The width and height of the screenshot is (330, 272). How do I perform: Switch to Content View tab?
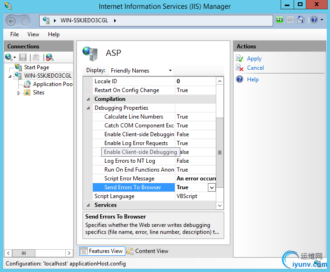(x=148, y=251)
